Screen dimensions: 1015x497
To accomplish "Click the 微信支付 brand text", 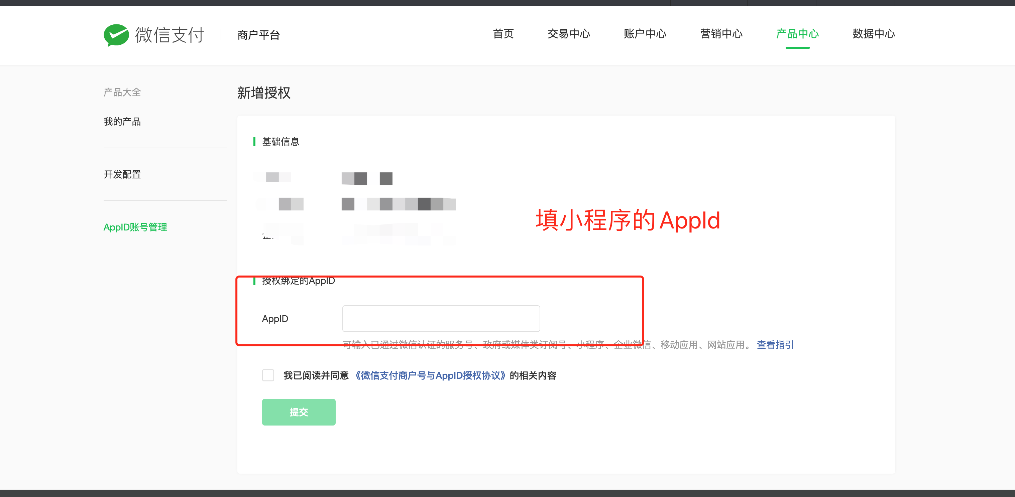I will [170, 35].
